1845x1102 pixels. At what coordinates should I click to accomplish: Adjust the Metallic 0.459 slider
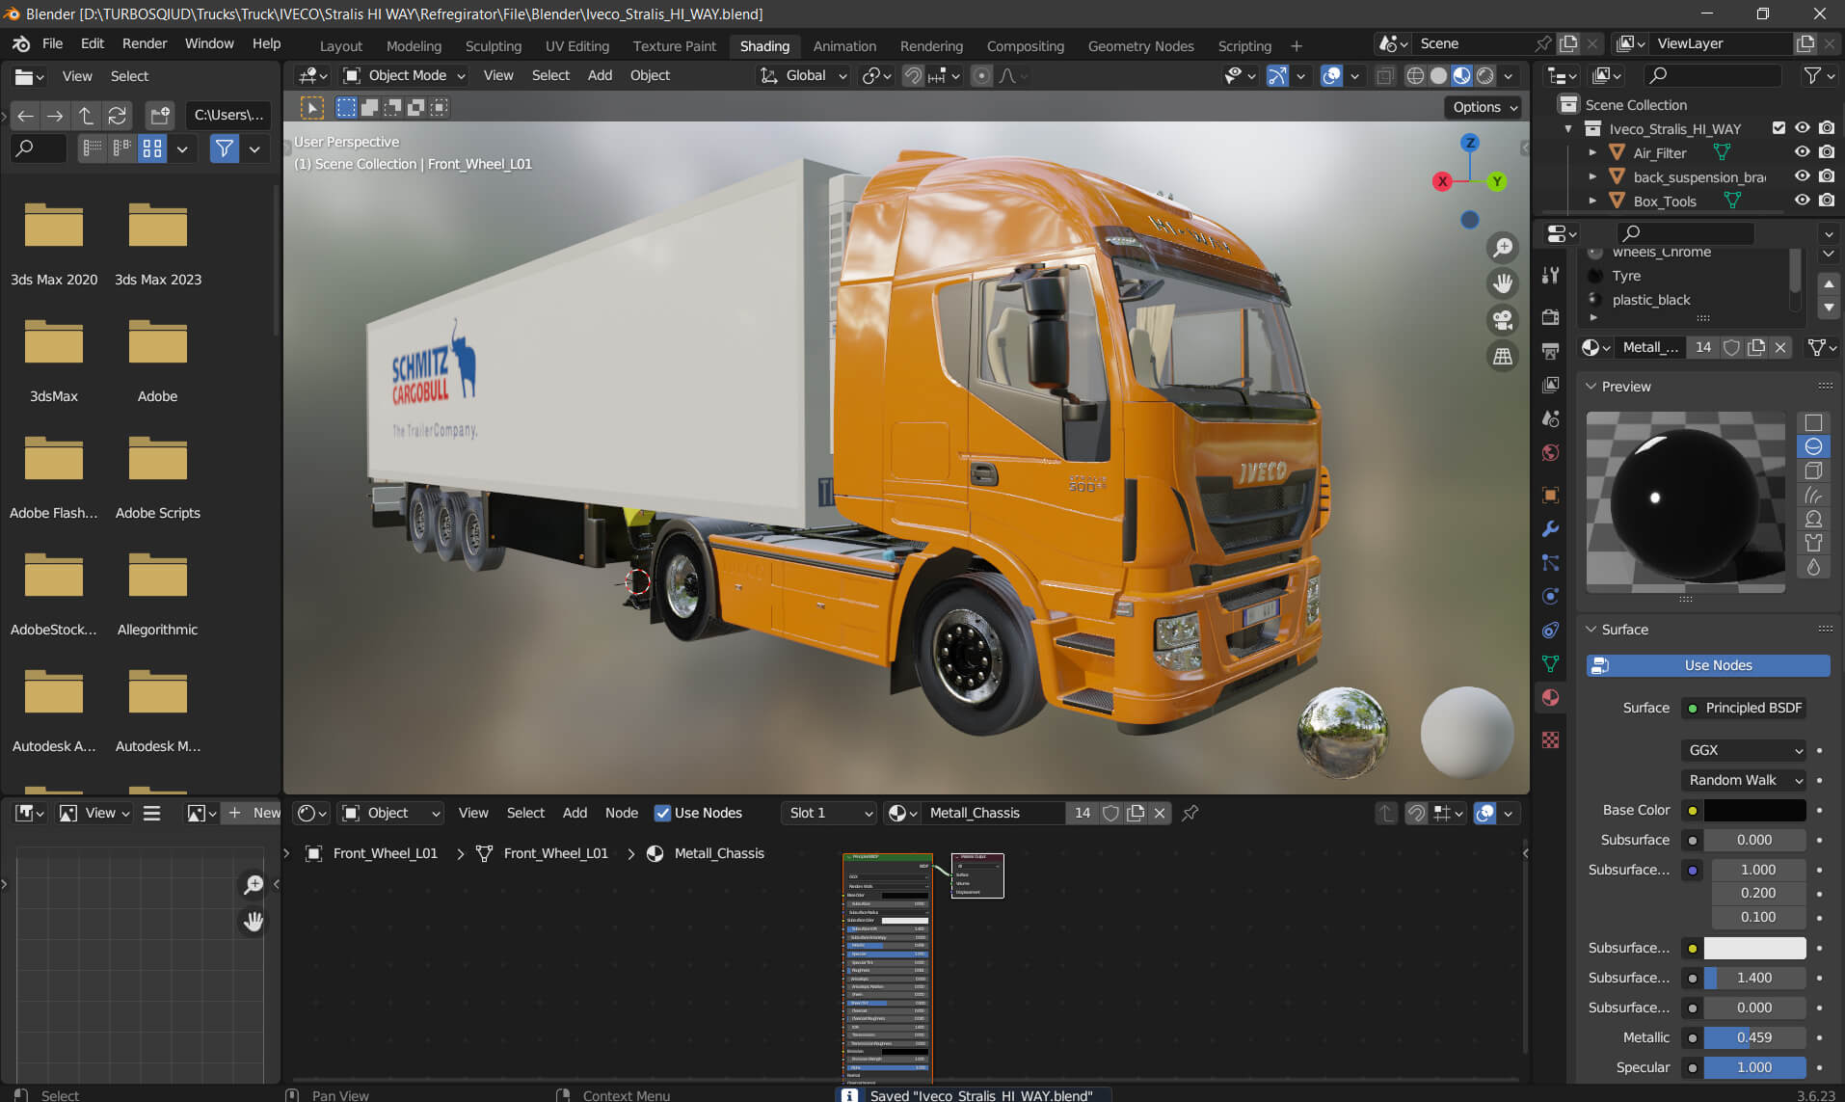coord(1754,1037)
